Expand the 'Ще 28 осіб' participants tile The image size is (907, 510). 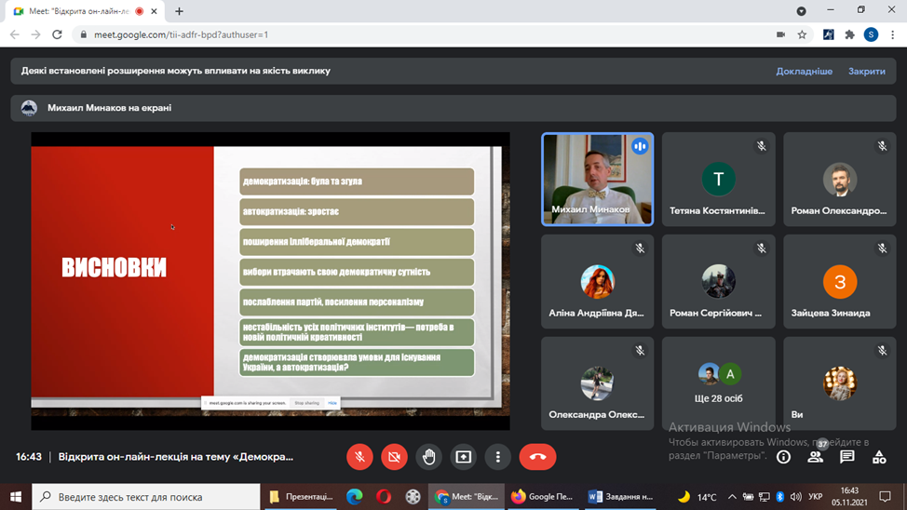tap(718, 383)
